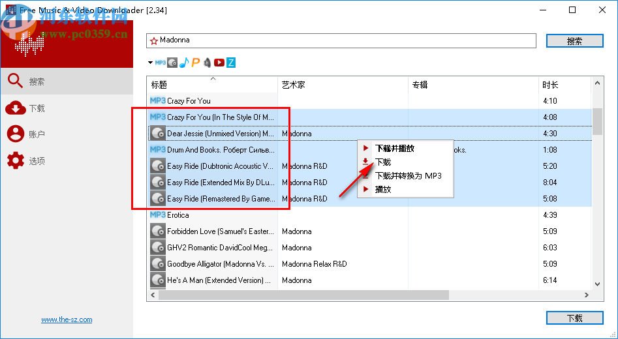Choose 下载并转换为 MP3 from the context menu
This screenshot has height=339, width=618.
pyautogui.click(x=405, y=175)
